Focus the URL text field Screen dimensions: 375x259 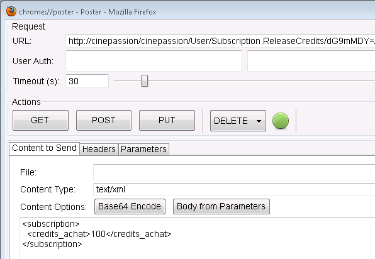(x=220, y=41)
